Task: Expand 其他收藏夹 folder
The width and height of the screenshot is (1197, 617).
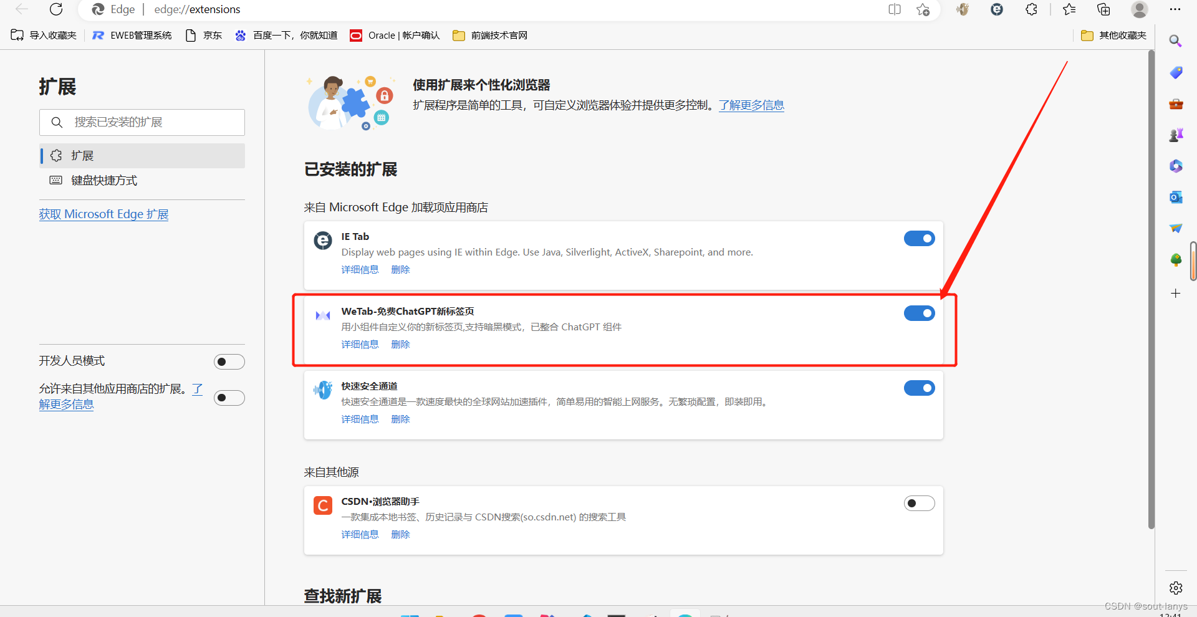Action: pos(1114,36)
